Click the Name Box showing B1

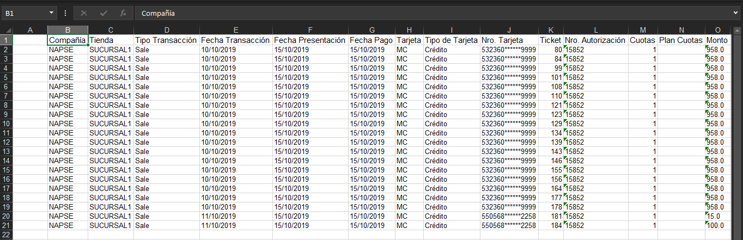point(24,13)
